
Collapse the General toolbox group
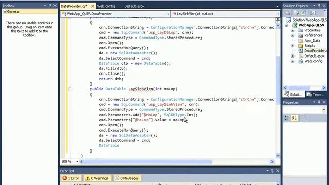coord(5,12)
